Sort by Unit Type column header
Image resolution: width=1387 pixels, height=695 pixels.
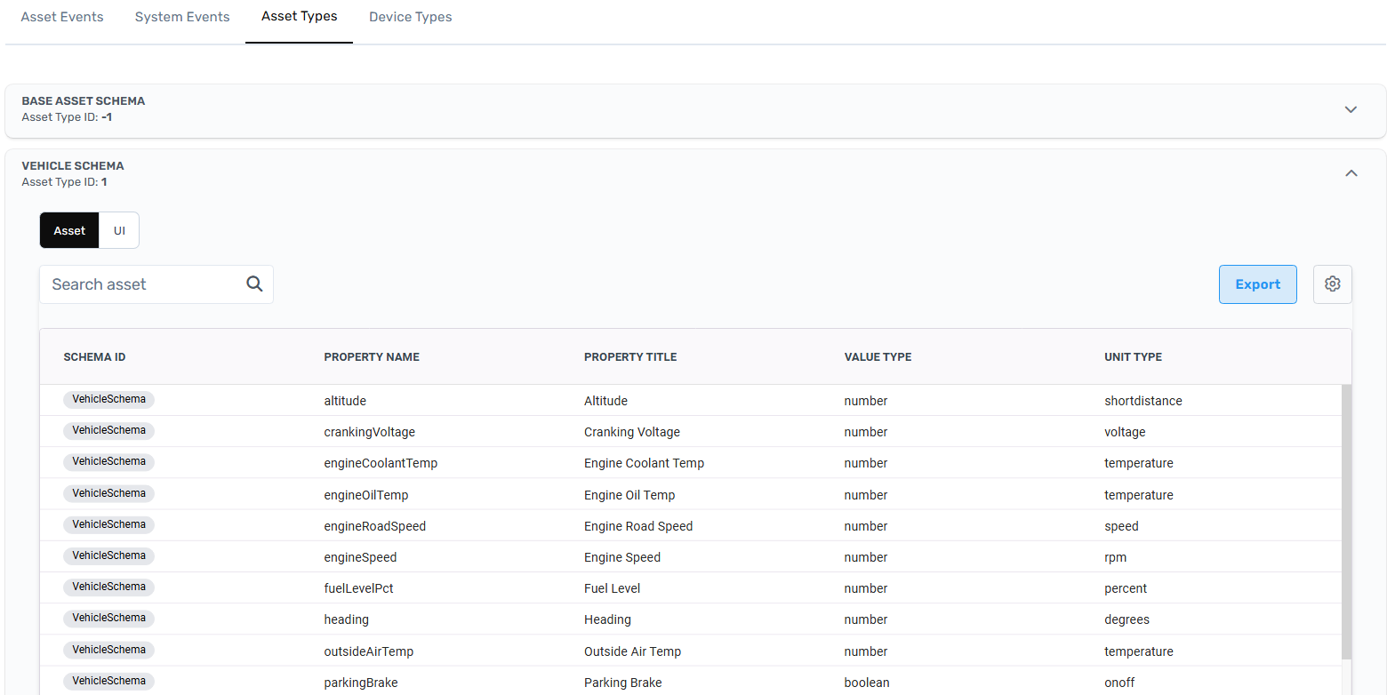pyautogui.click(x=1133, y=357)
